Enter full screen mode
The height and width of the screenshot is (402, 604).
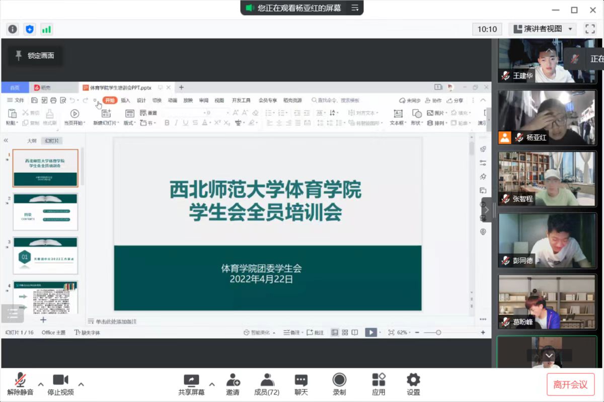tap(589, 29)
